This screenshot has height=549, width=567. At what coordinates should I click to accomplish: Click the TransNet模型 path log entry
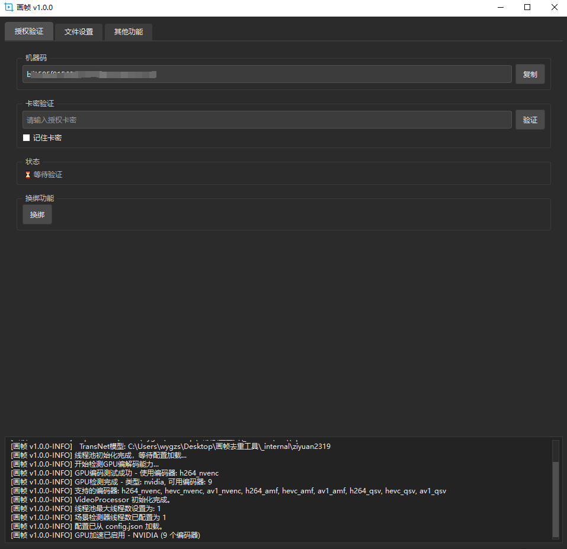click(x=172, y=447)
